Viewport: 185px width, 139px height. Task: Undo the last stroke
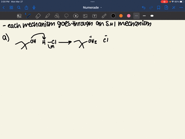[x=144, y=8]
